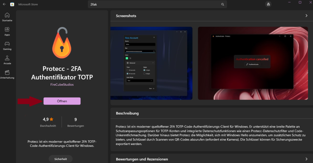Image resolution: width=313 pixels, height=163 pixels.
Task: Click the Bewertungen und Rezensionen heading
Action: pos(142,159)
